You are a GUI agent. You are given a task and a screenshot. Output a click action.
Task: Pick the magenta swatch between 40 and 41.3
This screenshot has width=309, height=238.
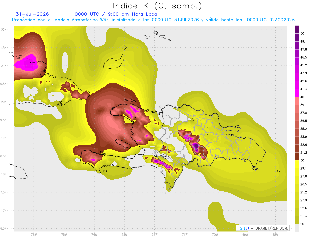(297, 93)
